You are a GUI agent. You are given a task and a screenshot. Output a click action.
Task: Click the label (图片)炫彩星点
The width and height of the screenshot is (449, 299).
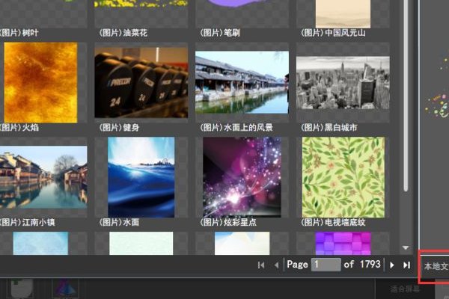click(x=228, y=222)
